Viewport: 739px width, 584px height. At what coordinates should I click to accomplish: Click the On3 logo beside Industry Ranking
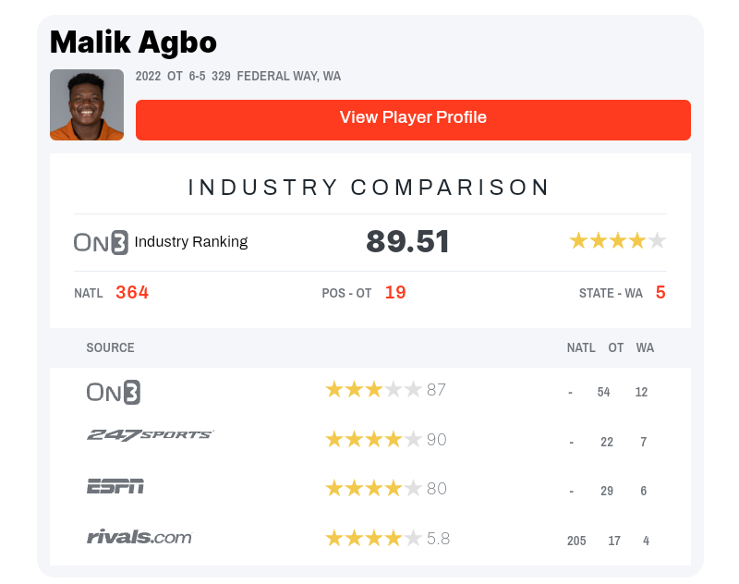(101, 242)
